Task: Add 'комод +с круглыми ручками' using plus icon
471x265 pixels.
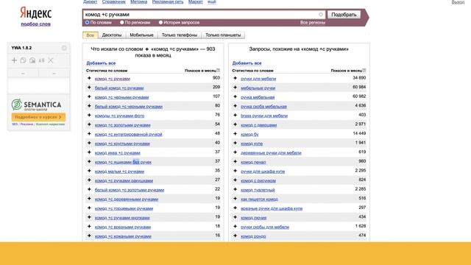Action: pos(89,143)
